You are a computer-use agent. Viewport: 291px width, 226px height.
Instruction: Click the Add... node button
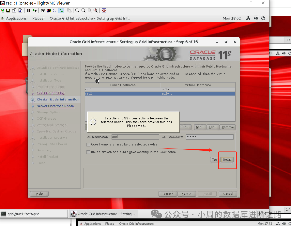point(200,127)
